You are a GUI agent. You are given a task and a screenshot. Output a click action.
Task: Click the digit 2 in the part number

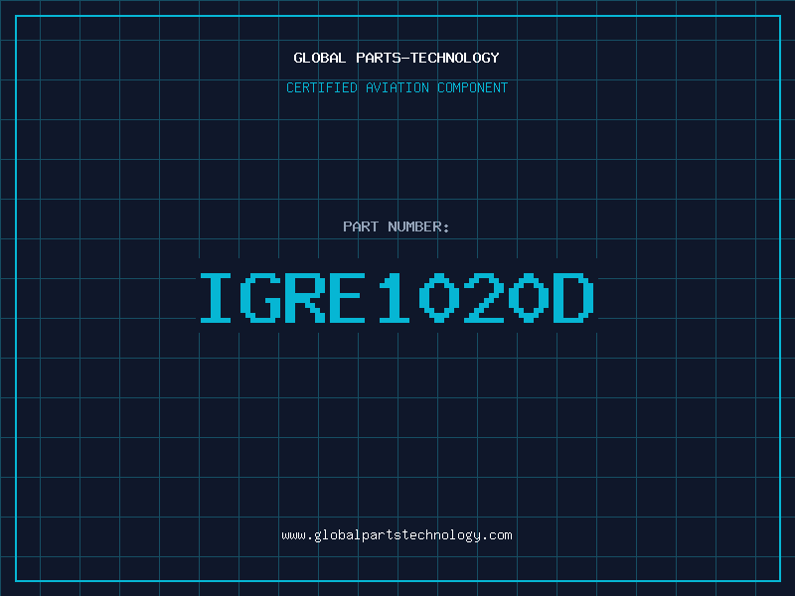point(484,298)
